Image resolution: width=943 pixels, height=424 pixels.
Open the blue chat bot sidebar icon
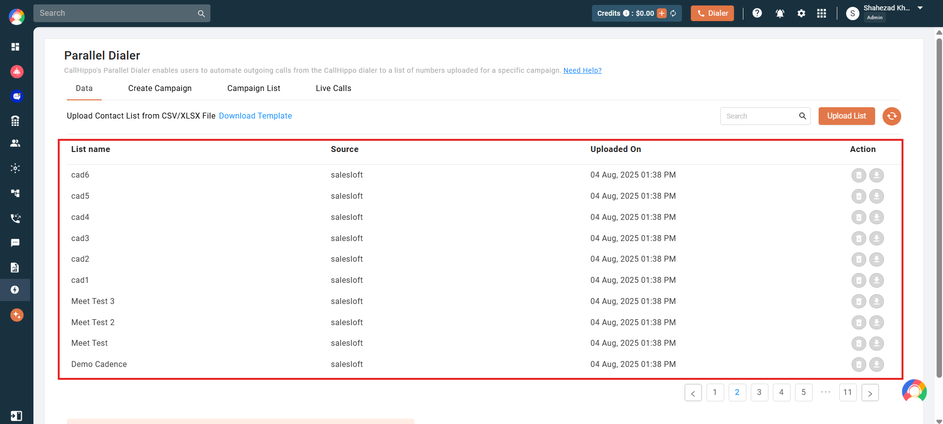click(x=17, y=96)
